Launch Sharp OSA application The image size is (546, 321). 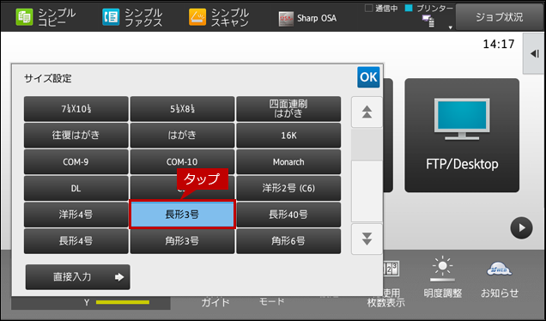point(307,18)
